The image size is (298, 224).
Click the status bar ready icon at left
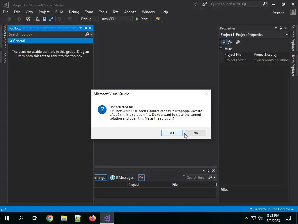[3, 209]
